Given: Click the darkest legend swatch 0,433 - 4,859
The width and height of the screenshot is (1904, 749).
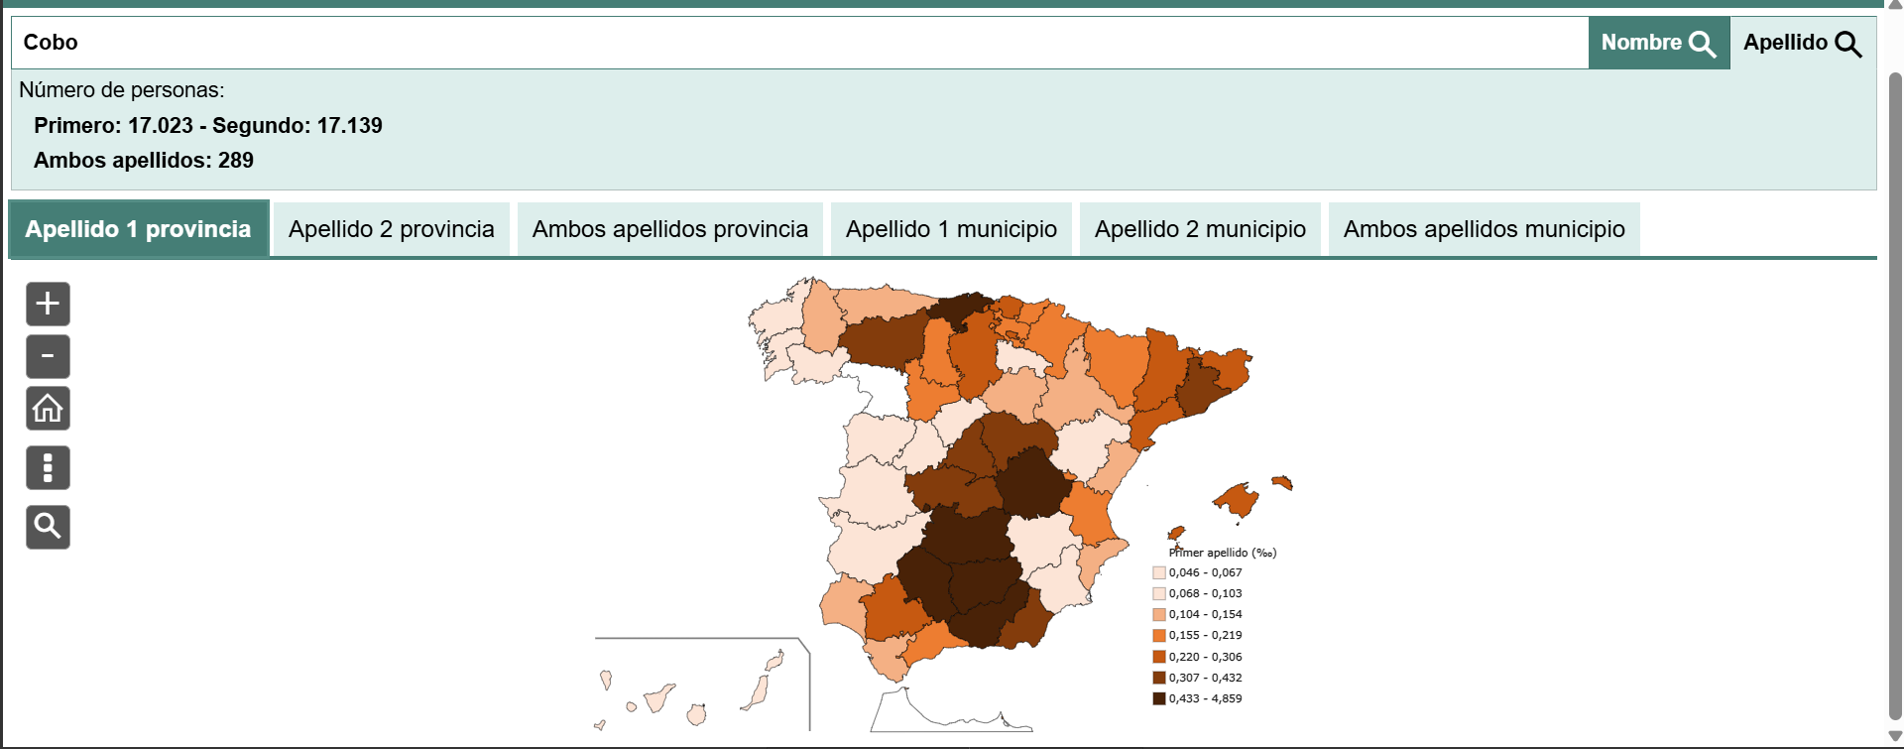Looking at the screenshot, I should pos(1158,698).
